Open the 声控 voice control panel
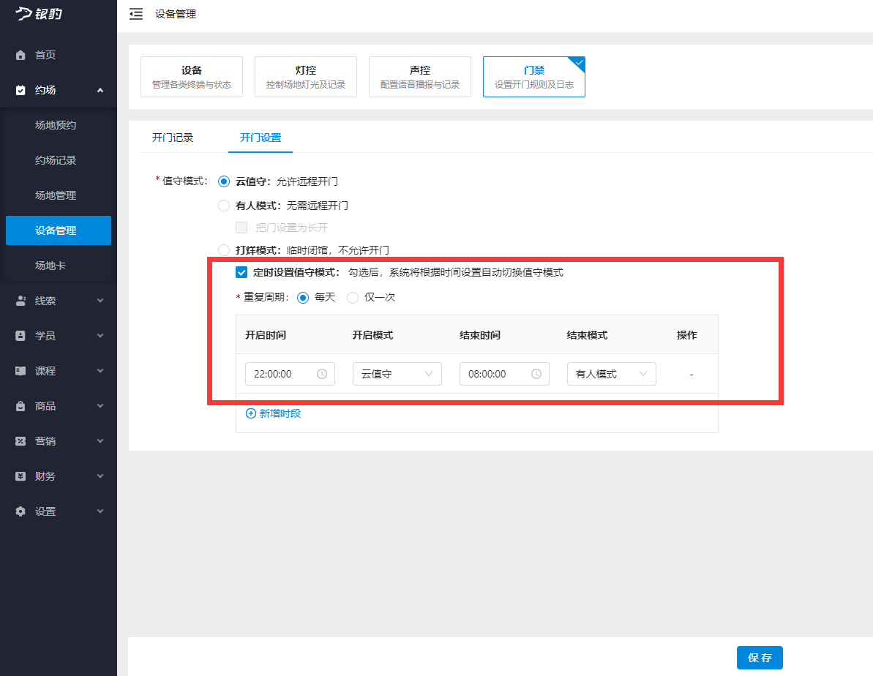The height and width of the screenshot is (676, 873). 419,76
